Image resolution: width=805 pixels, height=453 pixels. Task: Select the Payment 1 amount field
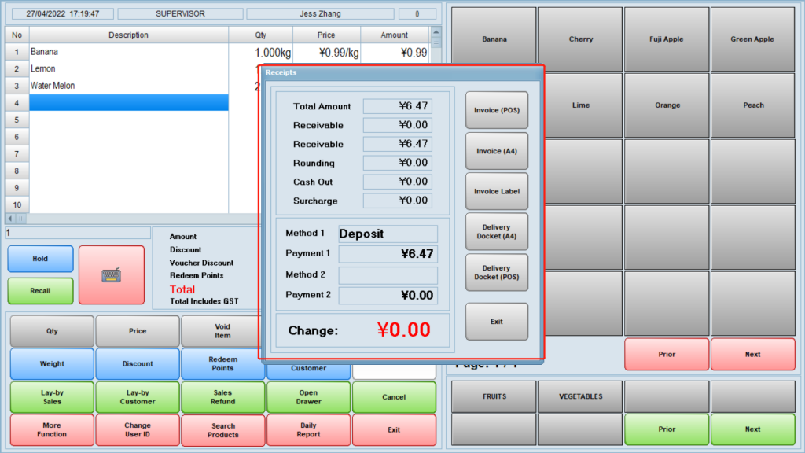(388, 254)
